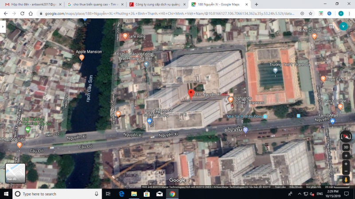Open Chrome's three-dot menu
355x199 pixels.
[349, 13]
